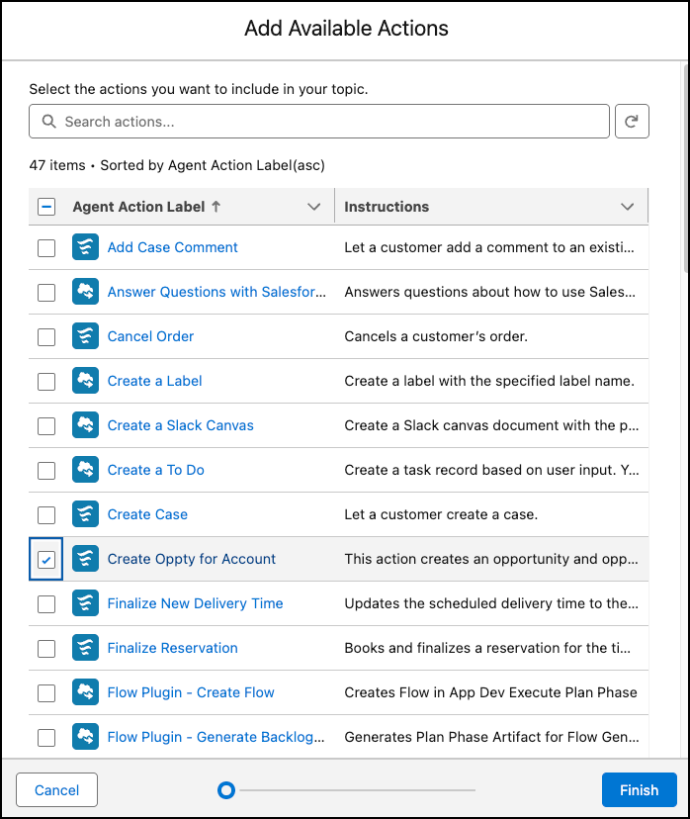The height and width of the screenshot is (819, 690).
Task: Open Agent Action Label column dropdown
Action: click(314, 207)
